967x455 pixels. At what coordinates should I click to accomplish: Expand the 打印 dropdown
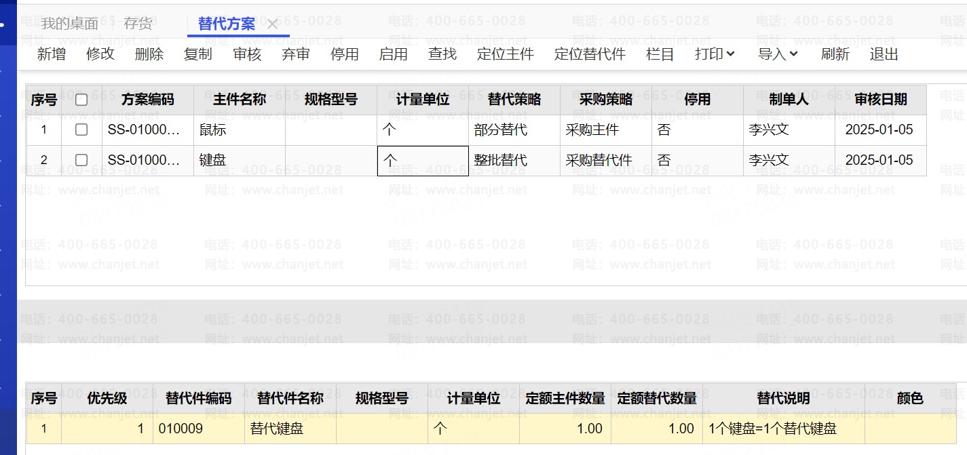pos(715,54)
